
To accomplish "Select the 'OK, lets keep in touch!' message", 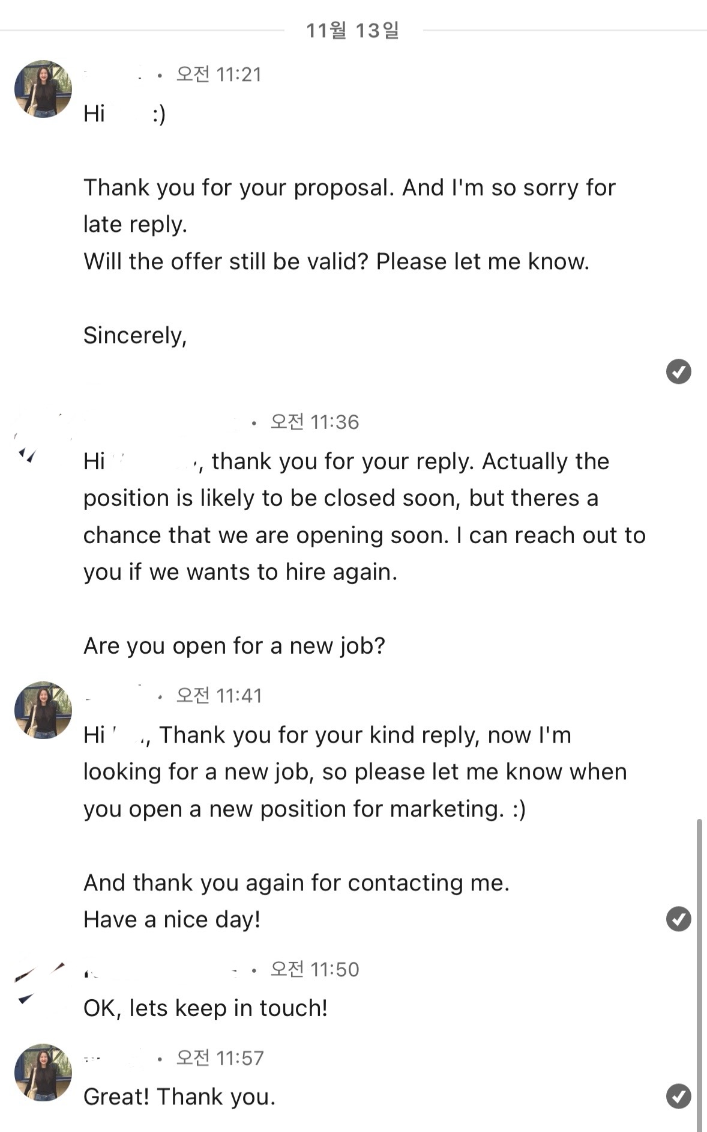I will 205,1008.
